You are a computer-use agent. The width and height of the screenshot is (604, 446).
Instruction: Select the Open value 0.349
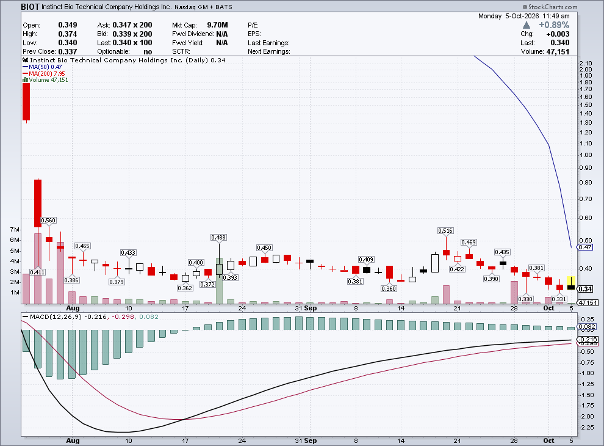coord(67,25)
